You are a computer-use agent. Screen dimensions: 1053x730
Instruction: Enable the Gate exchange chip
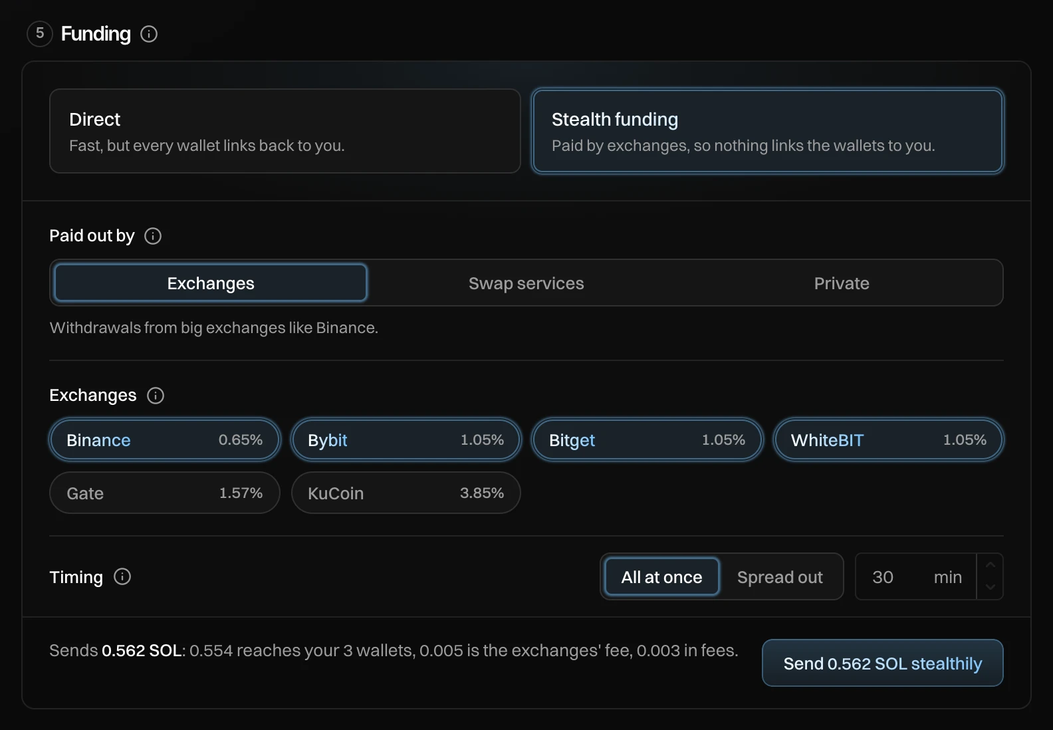click(165, 493)
